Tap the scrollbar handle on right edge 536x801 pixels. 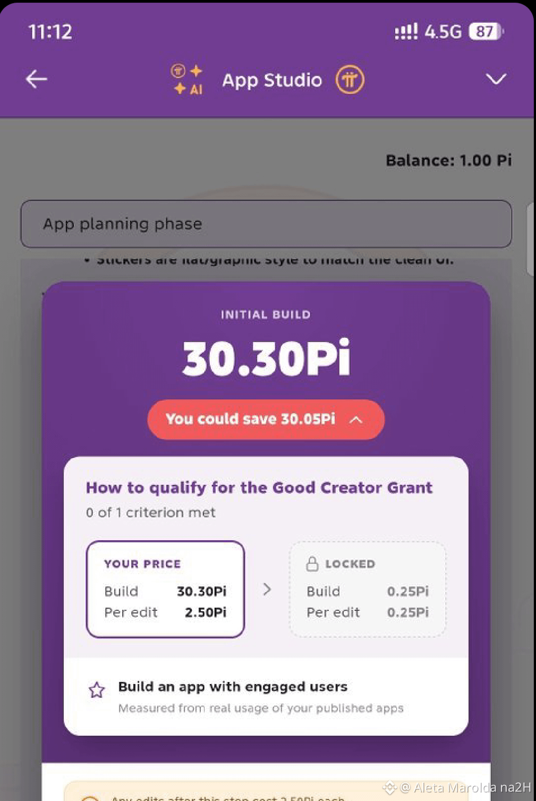(x=531, y=239)
